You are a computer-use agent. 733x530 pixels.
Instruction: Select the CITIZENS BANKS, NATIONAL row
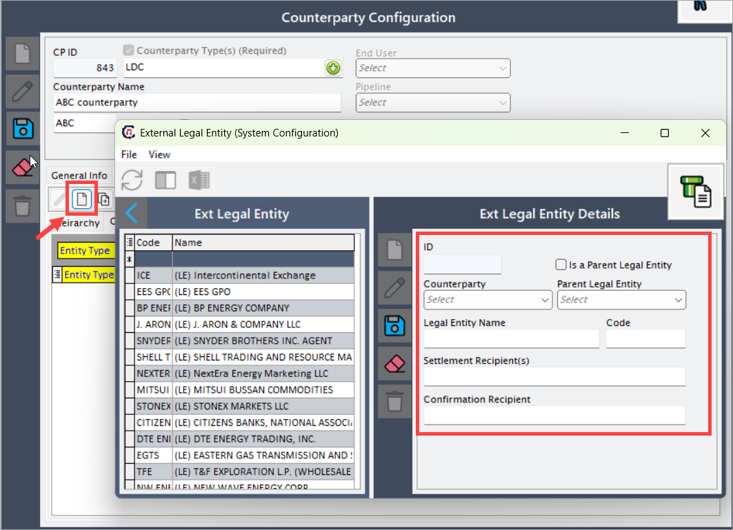pyautogui.click(x=239, y=422)
